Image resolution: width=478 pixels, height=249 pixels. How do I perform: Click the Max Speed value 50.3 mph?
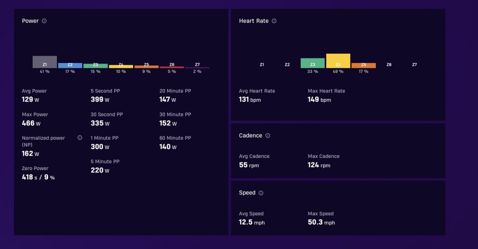(322, 222)
